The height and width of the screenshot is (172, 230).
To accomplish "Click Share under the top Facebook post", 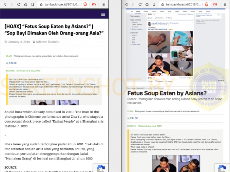I will click(169, 18).
